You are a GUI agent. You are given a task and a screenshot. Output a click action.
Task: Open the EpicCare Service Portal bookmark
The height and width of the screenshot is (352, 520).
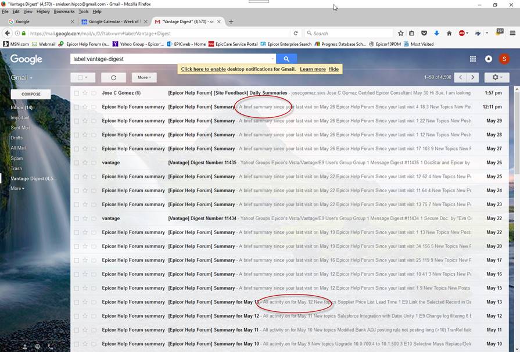pyautogui.click(x=233, y=44)
